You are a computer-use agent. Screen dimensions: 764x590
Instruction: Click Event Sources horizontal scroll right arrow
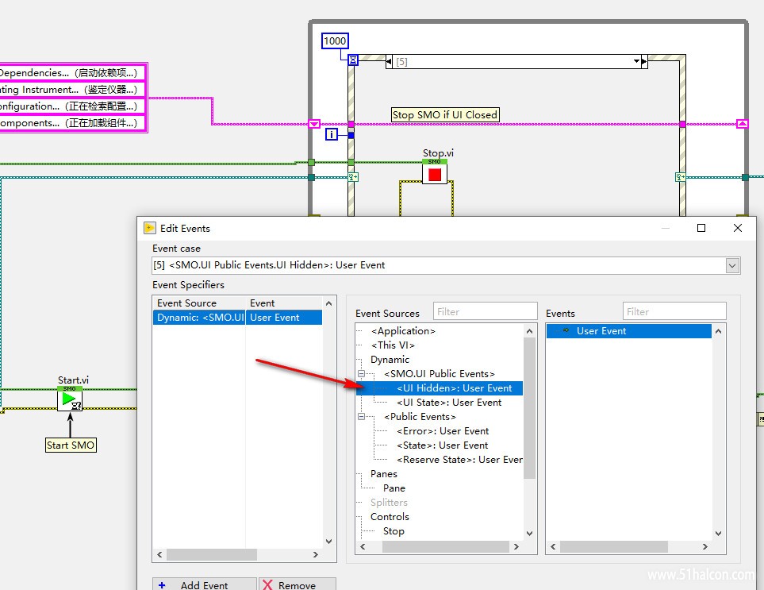coord(516,547)
